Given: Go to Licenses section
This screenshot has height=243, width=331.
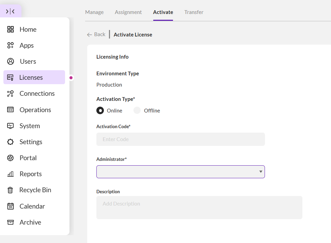Looking at the screenshot, I should [34, 77].
